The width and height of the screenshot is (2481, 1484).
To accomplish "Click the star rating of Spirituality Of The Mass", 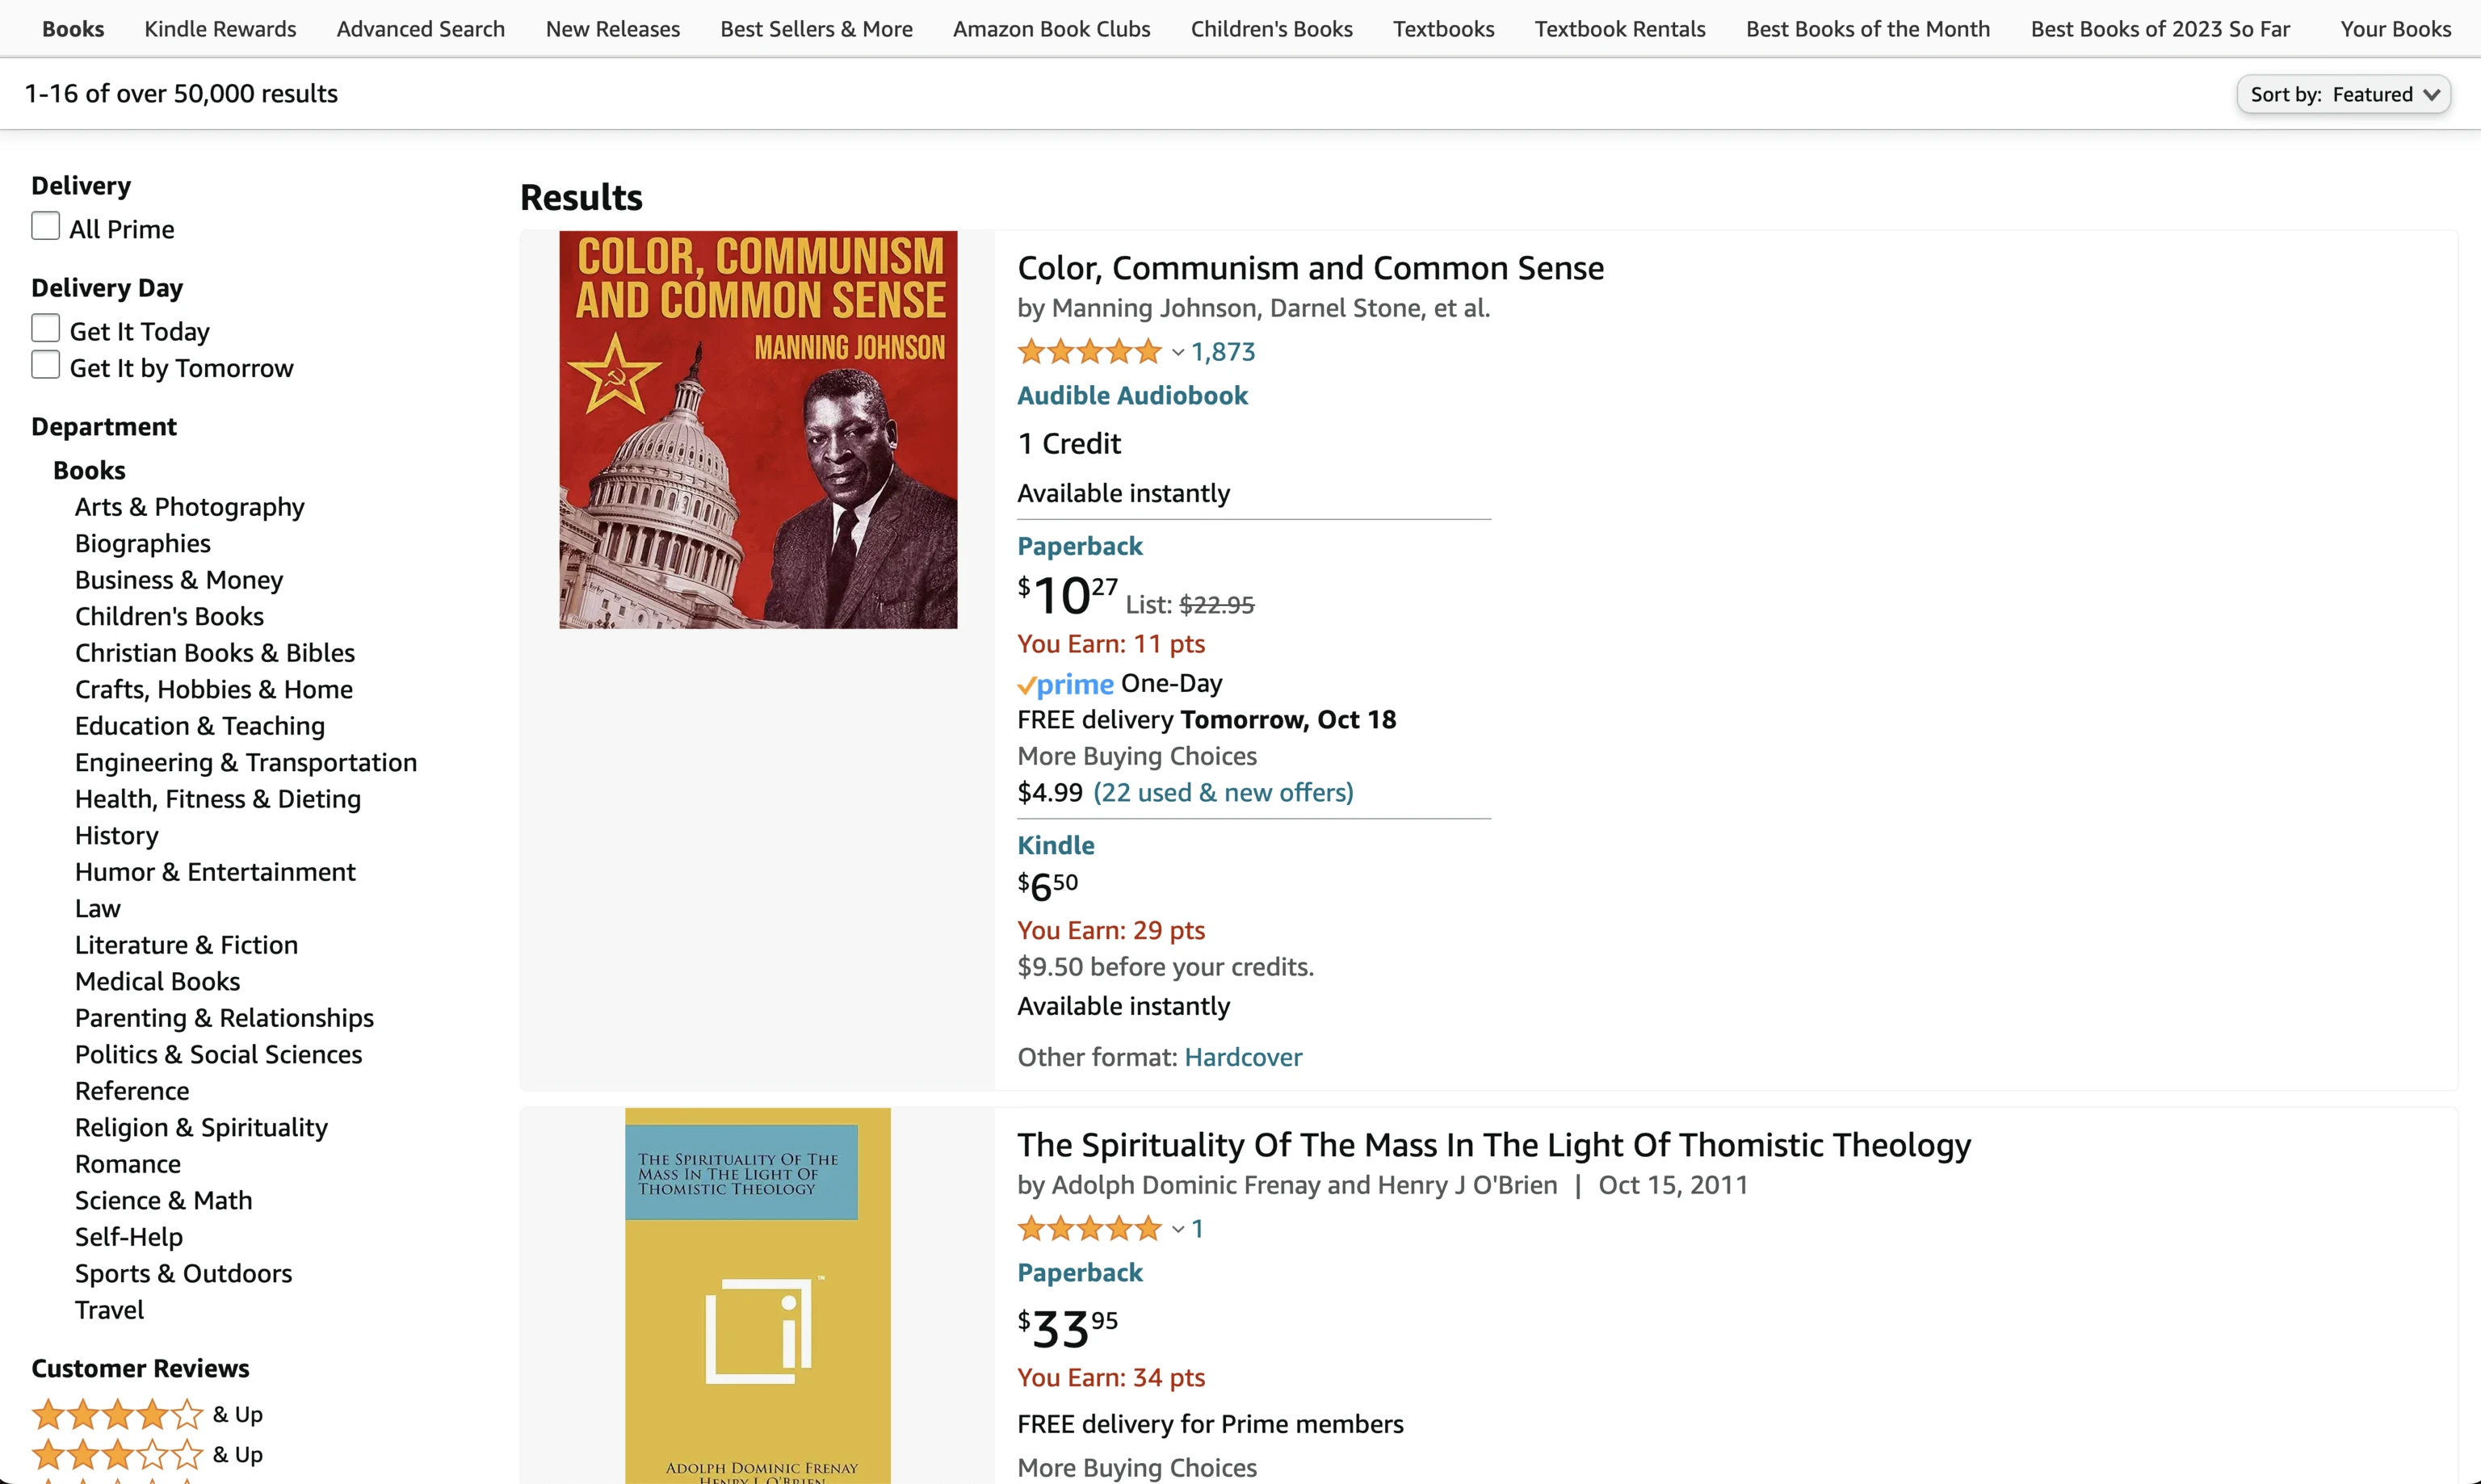I will [1088, 1229].
